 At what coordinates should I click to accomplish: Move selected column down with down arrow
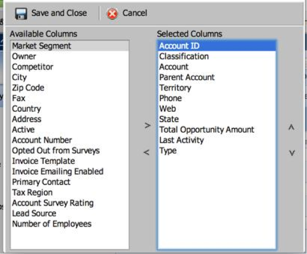point(292,153)
